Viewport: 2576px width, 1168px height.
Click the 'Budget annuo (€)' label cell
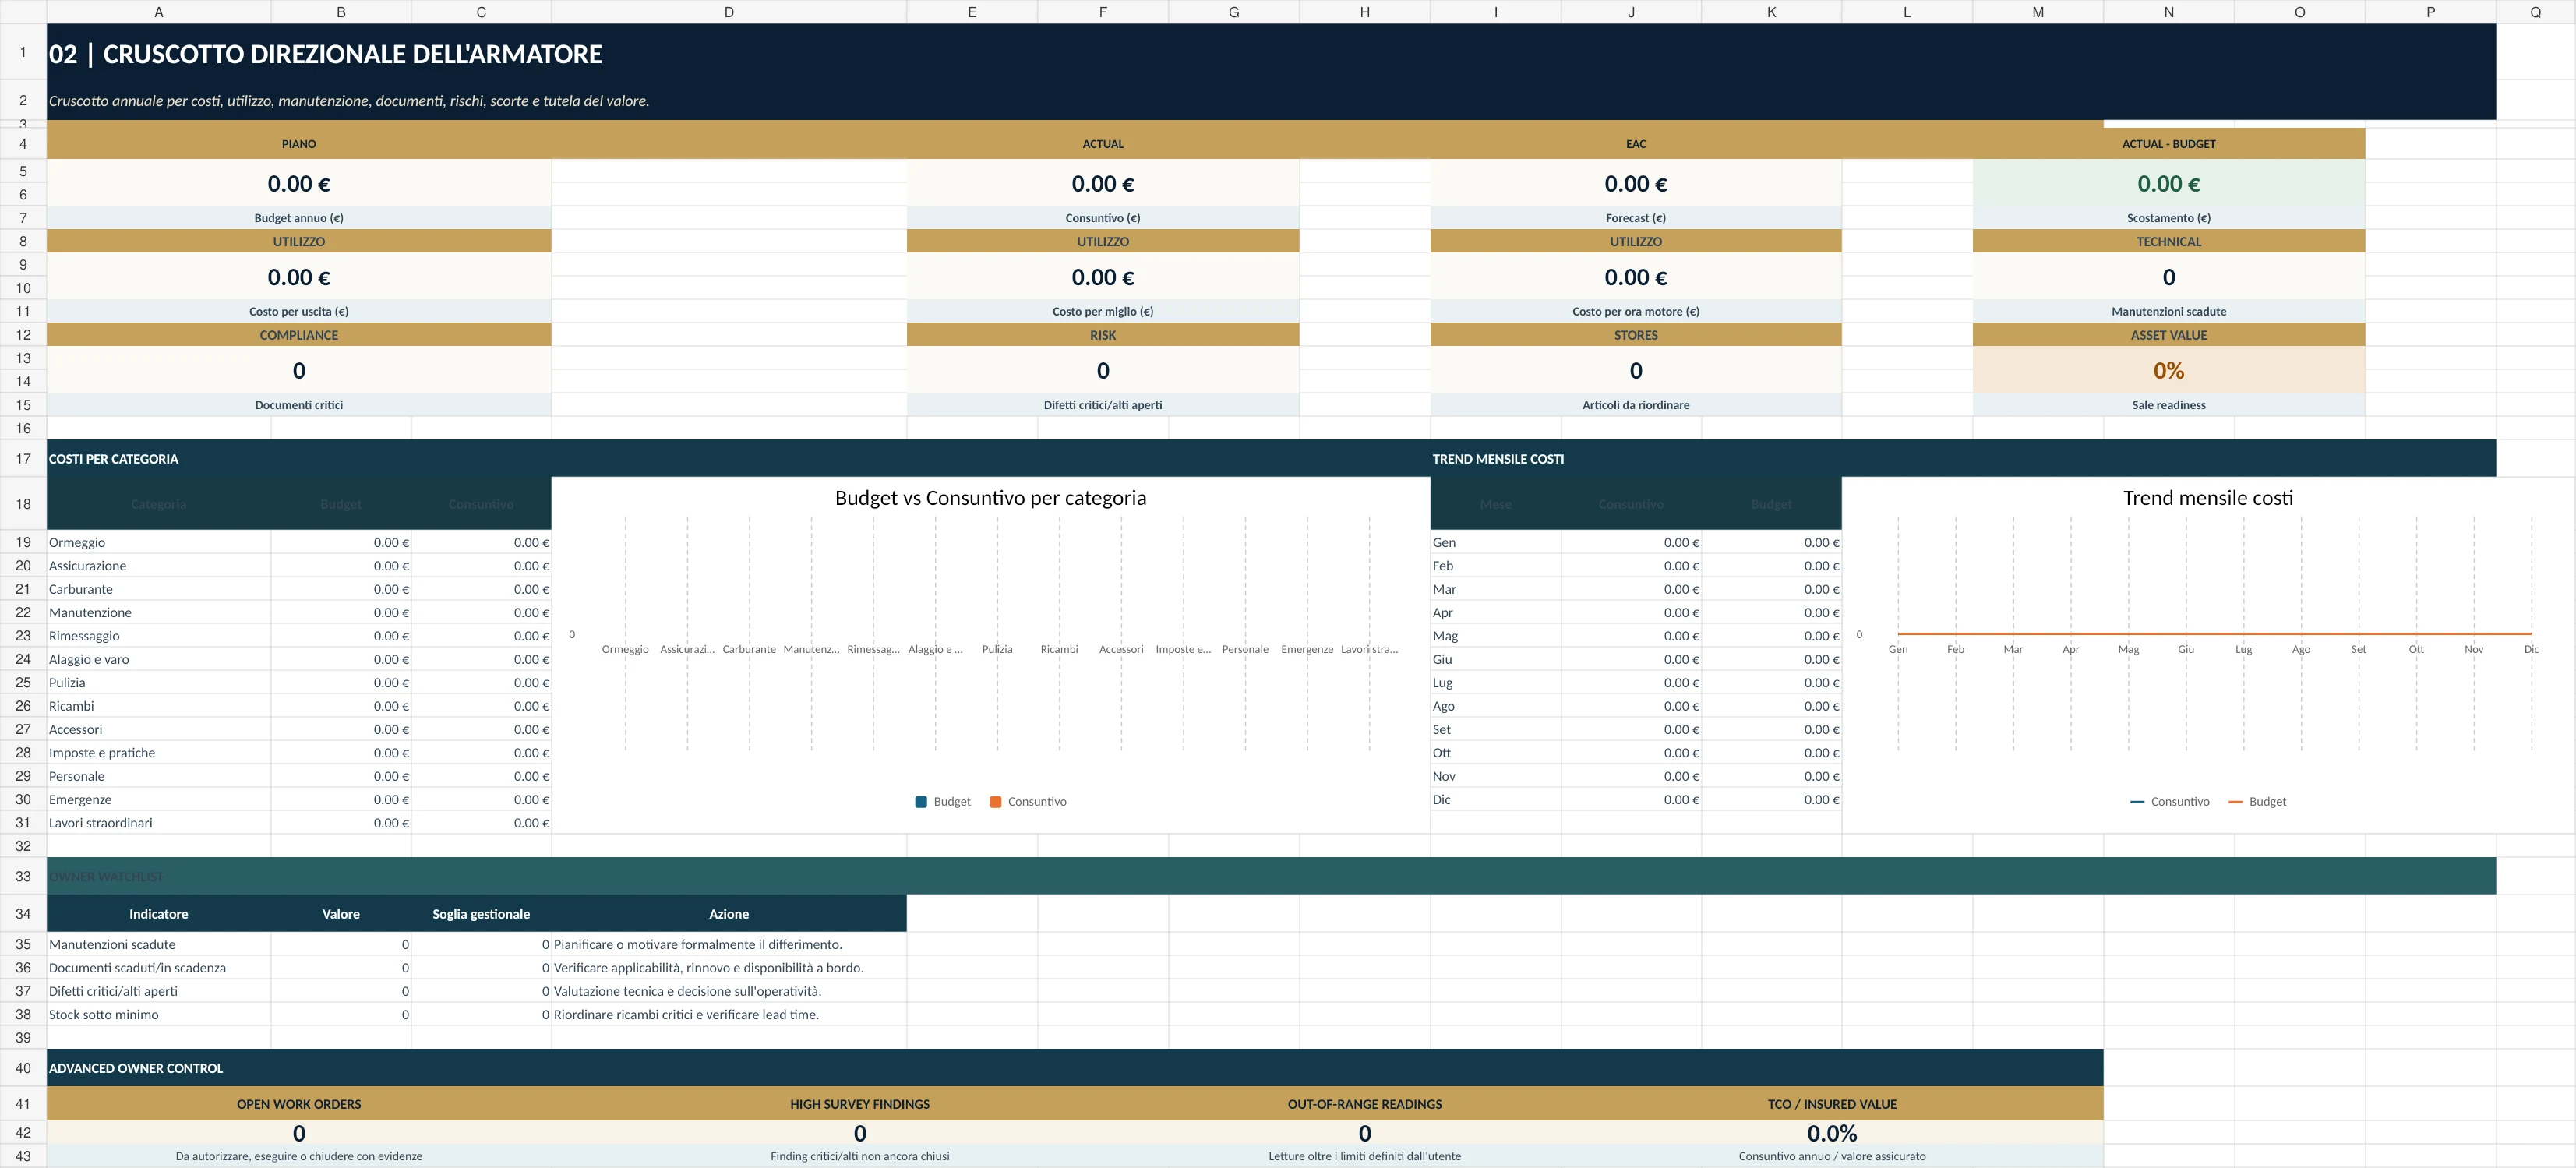299,218
